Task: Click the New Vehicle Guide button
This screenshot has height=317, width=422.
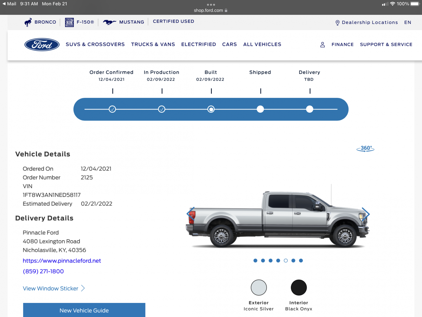Action: click(84, 310)
